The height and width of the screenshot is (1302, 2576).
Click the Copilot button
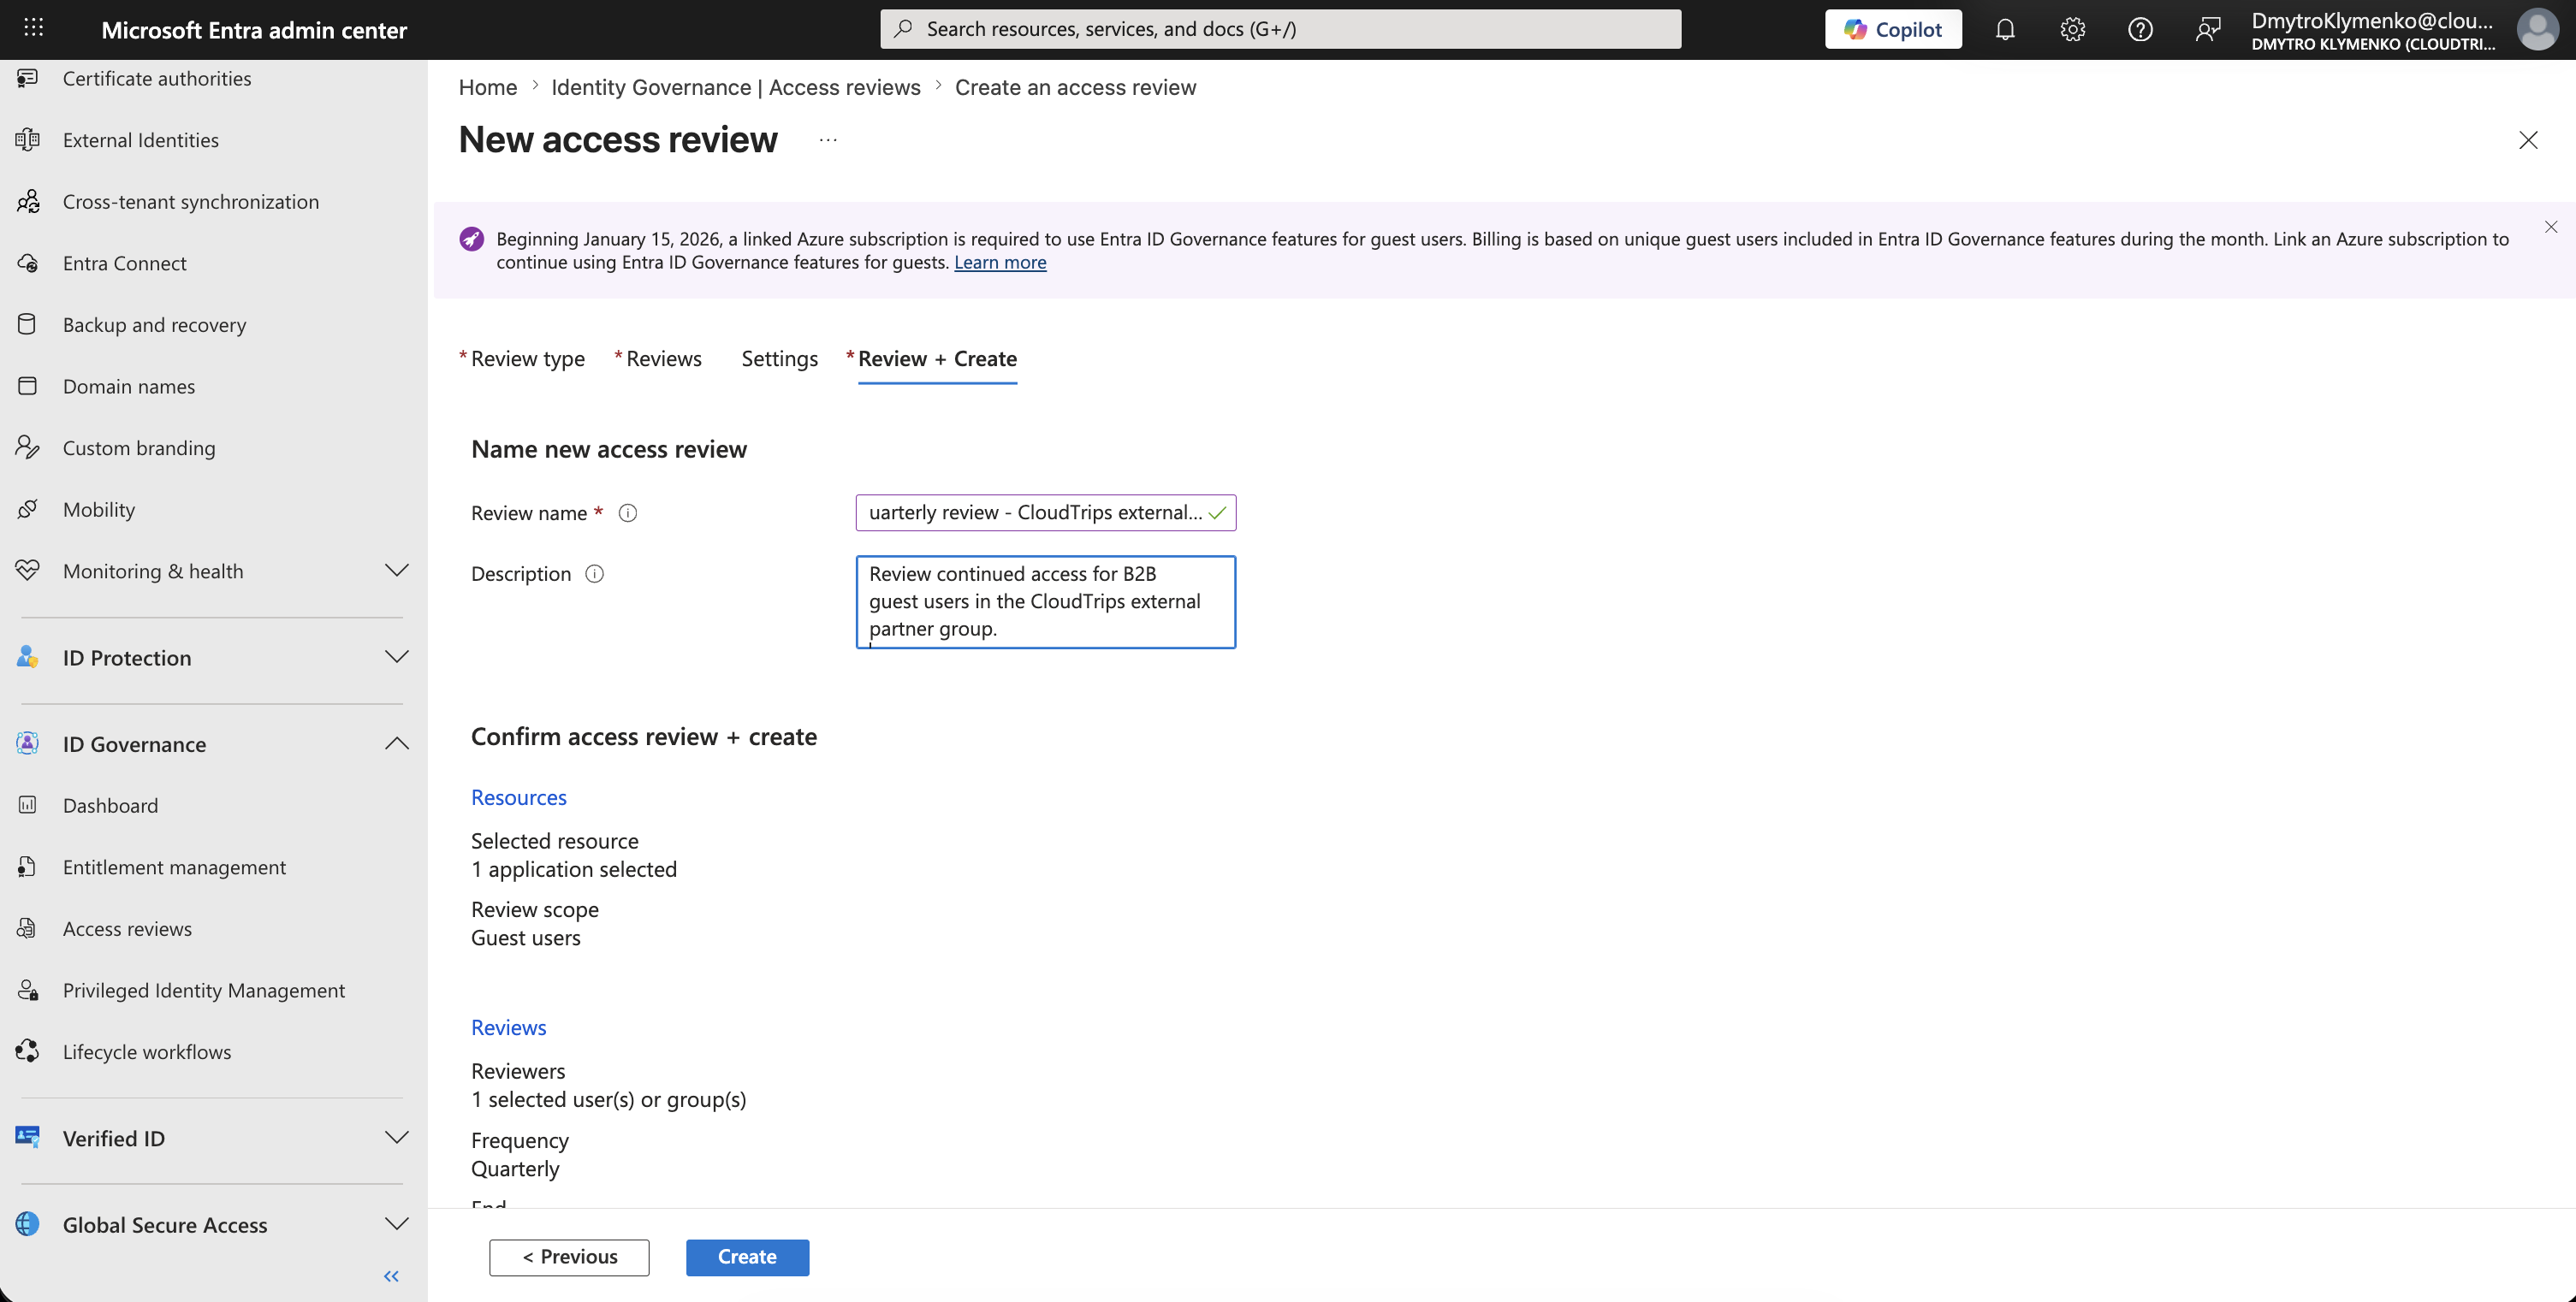1892,29
